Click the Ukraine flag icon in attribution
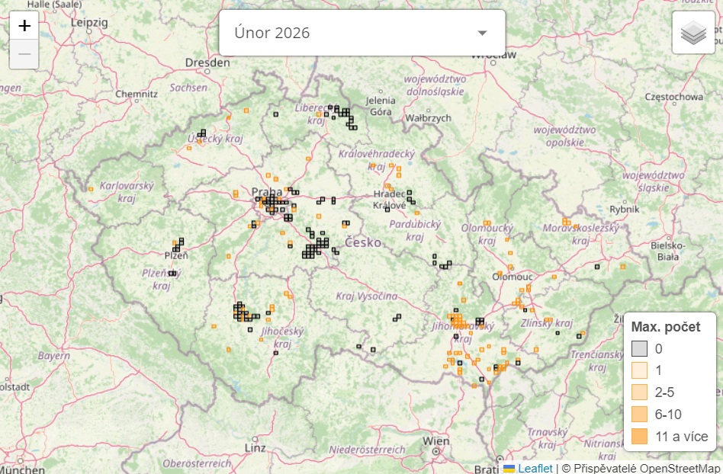The width and height of the screenshot is (723, 474). coord(509,468)
